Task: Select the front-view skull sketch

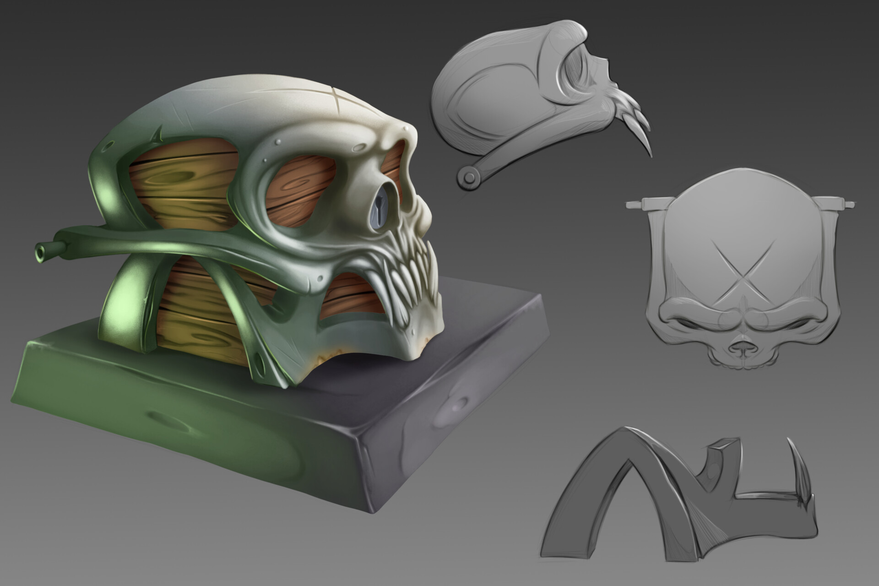Action: 742,275
